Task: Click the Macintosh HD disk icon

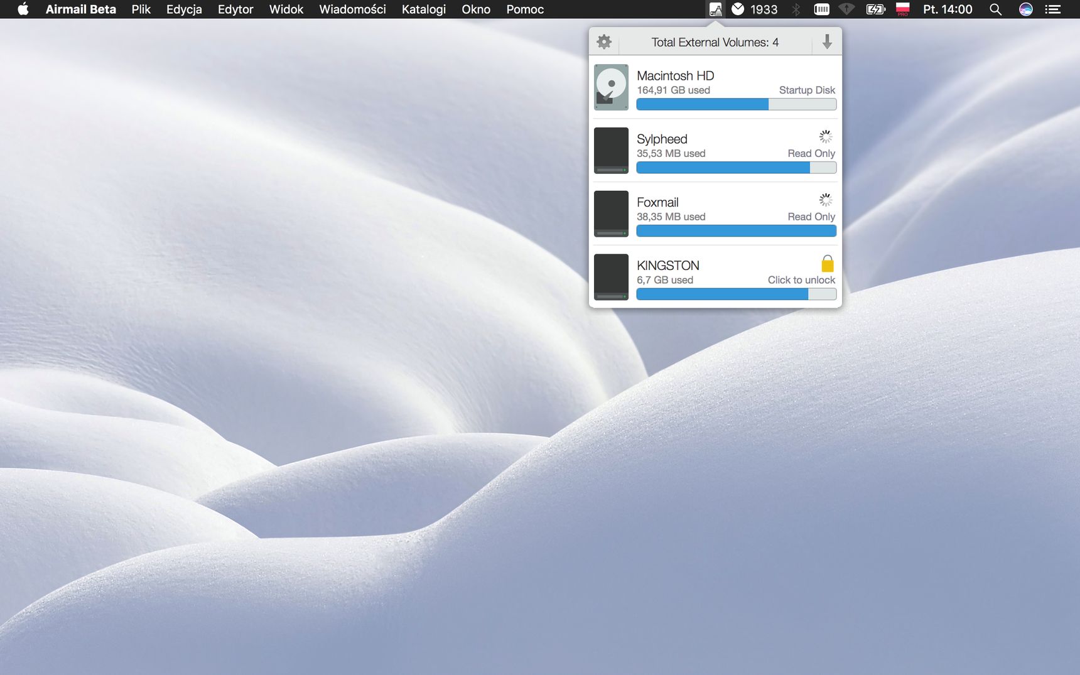Action: pyautogui.click(x=611, y=87)
